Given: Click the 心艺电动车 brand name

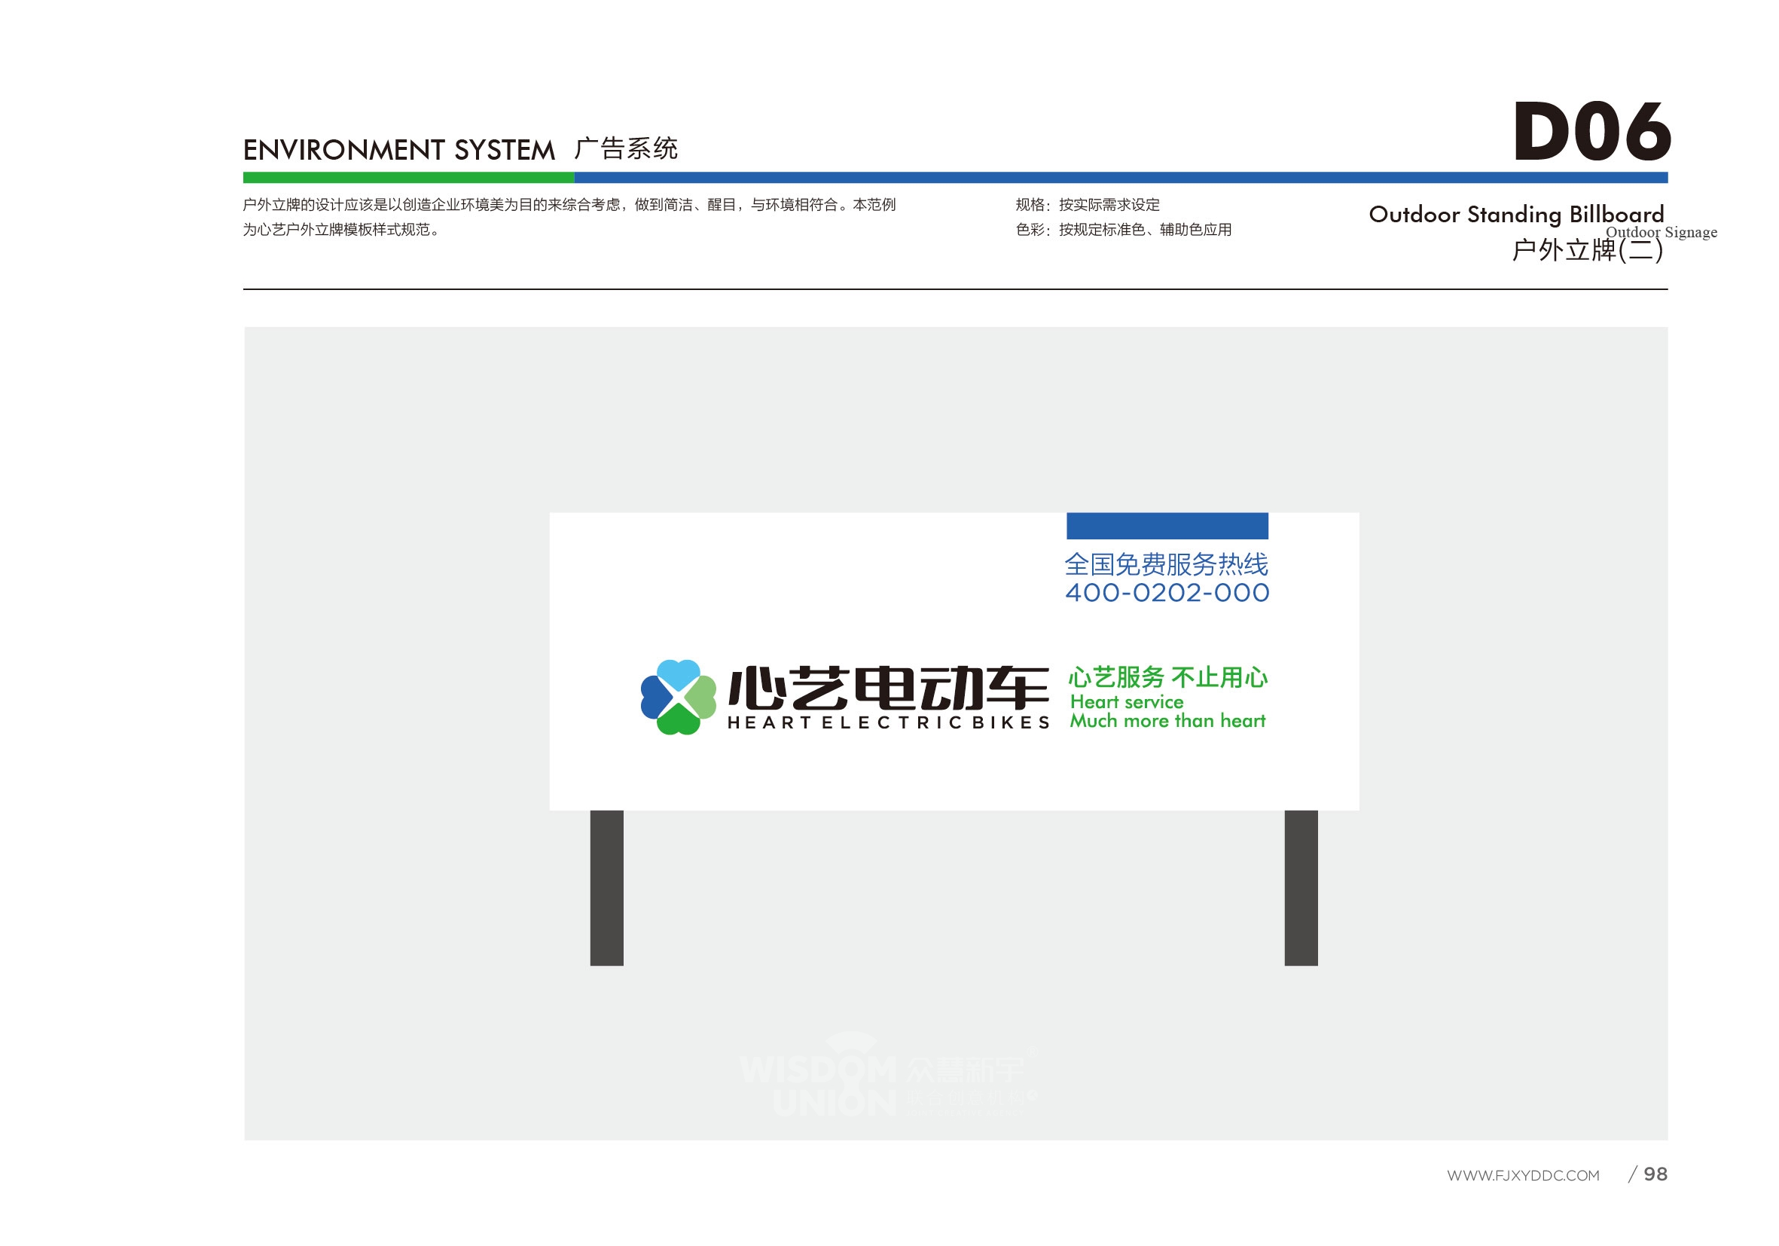Looking at the screenshot, I should click(x=888, y=688).
